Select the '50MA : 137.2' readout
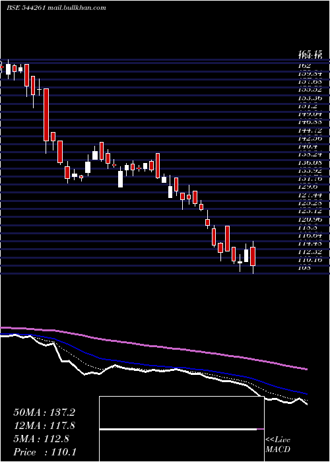Image resolution: width=330 pixels, height=462 pixels. tap(44, 412)
